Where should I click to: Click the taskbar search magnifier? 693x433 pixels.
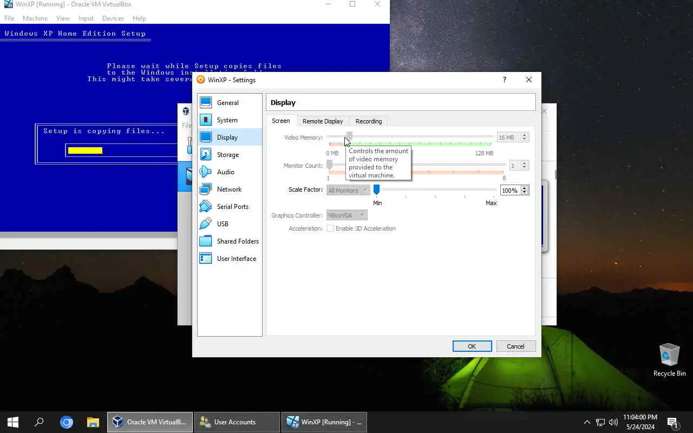pyautogui.click(x=39, y=422)
